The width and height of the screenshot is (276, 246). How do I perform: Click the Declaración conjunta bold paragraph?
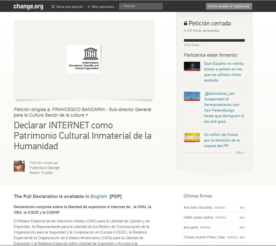[x=82, y=209]
